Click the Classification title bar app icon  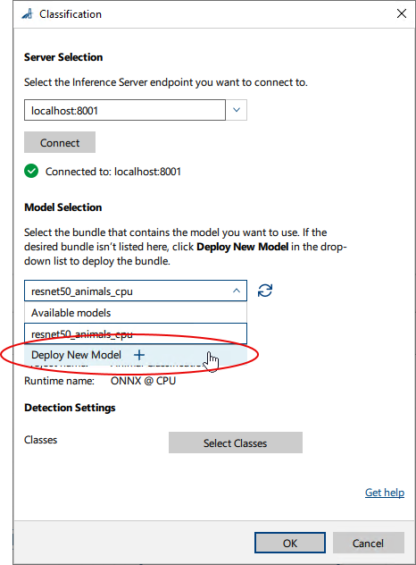pyautogui.click(x=28, y=14)
